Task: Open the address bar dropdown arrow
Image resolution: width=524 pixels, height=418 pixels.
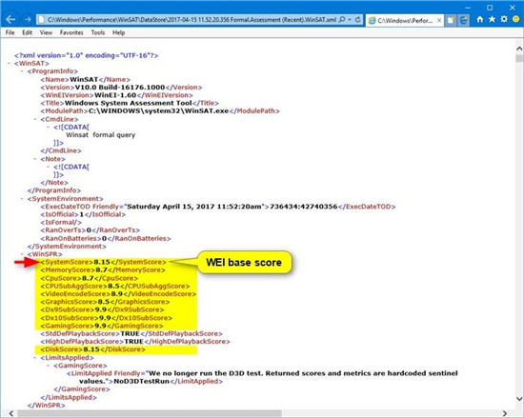Action: (x=350, y=20)
